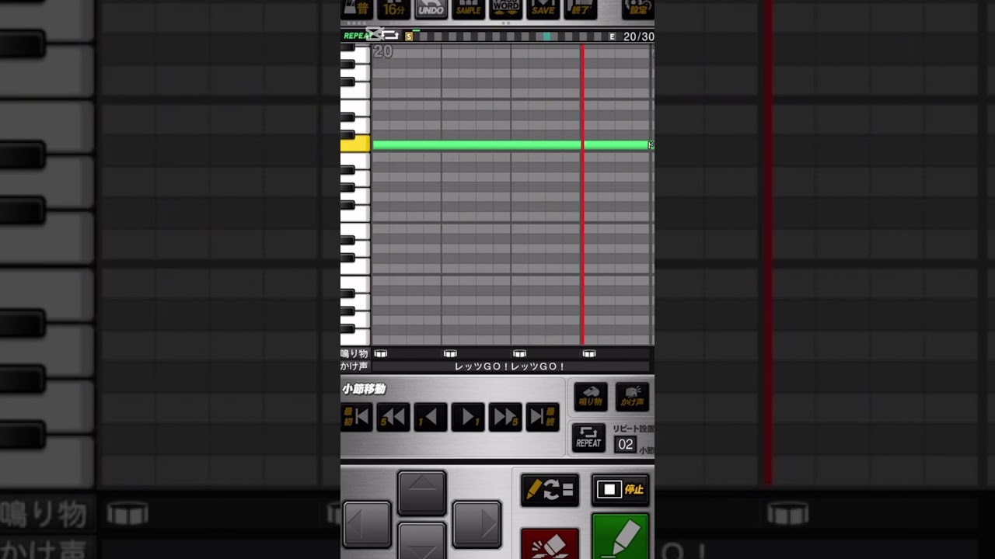Rewind five measures
Viewport: 995px width, 559px height.
pos(393,418)
